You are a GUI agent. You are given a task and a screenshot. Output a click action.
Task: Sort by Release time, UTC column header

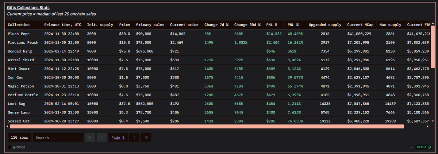click(63, 25)
